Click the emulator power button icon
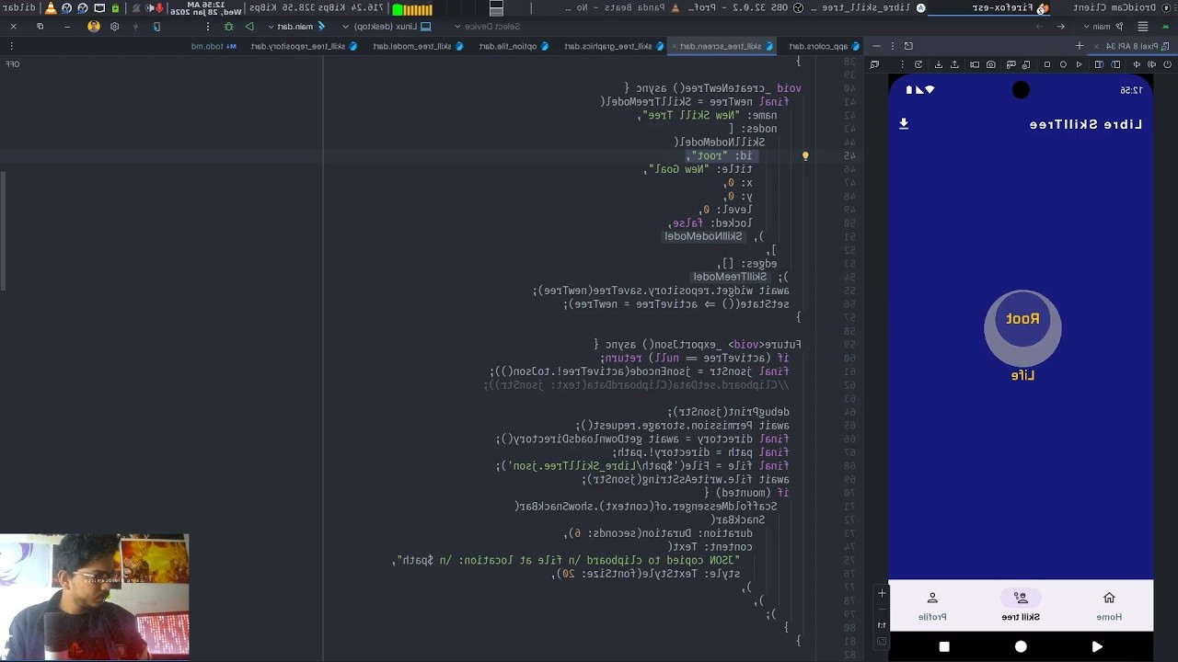This screenshot has width=1178, height=662. click(x=1167, y=64)
